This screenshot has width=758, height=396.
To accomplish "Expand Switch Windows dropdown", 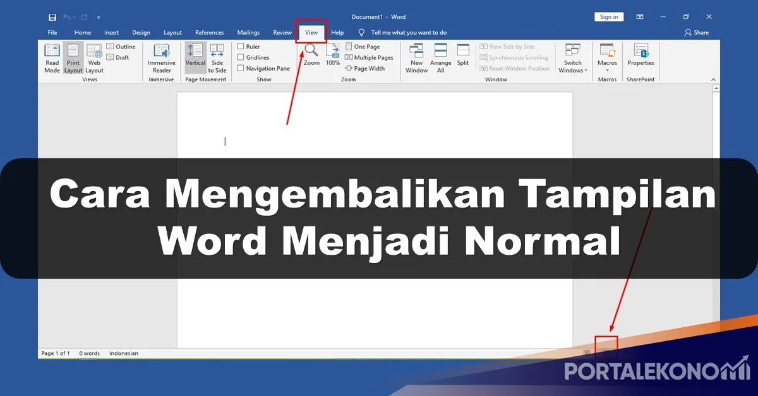I will coord(573,58).
